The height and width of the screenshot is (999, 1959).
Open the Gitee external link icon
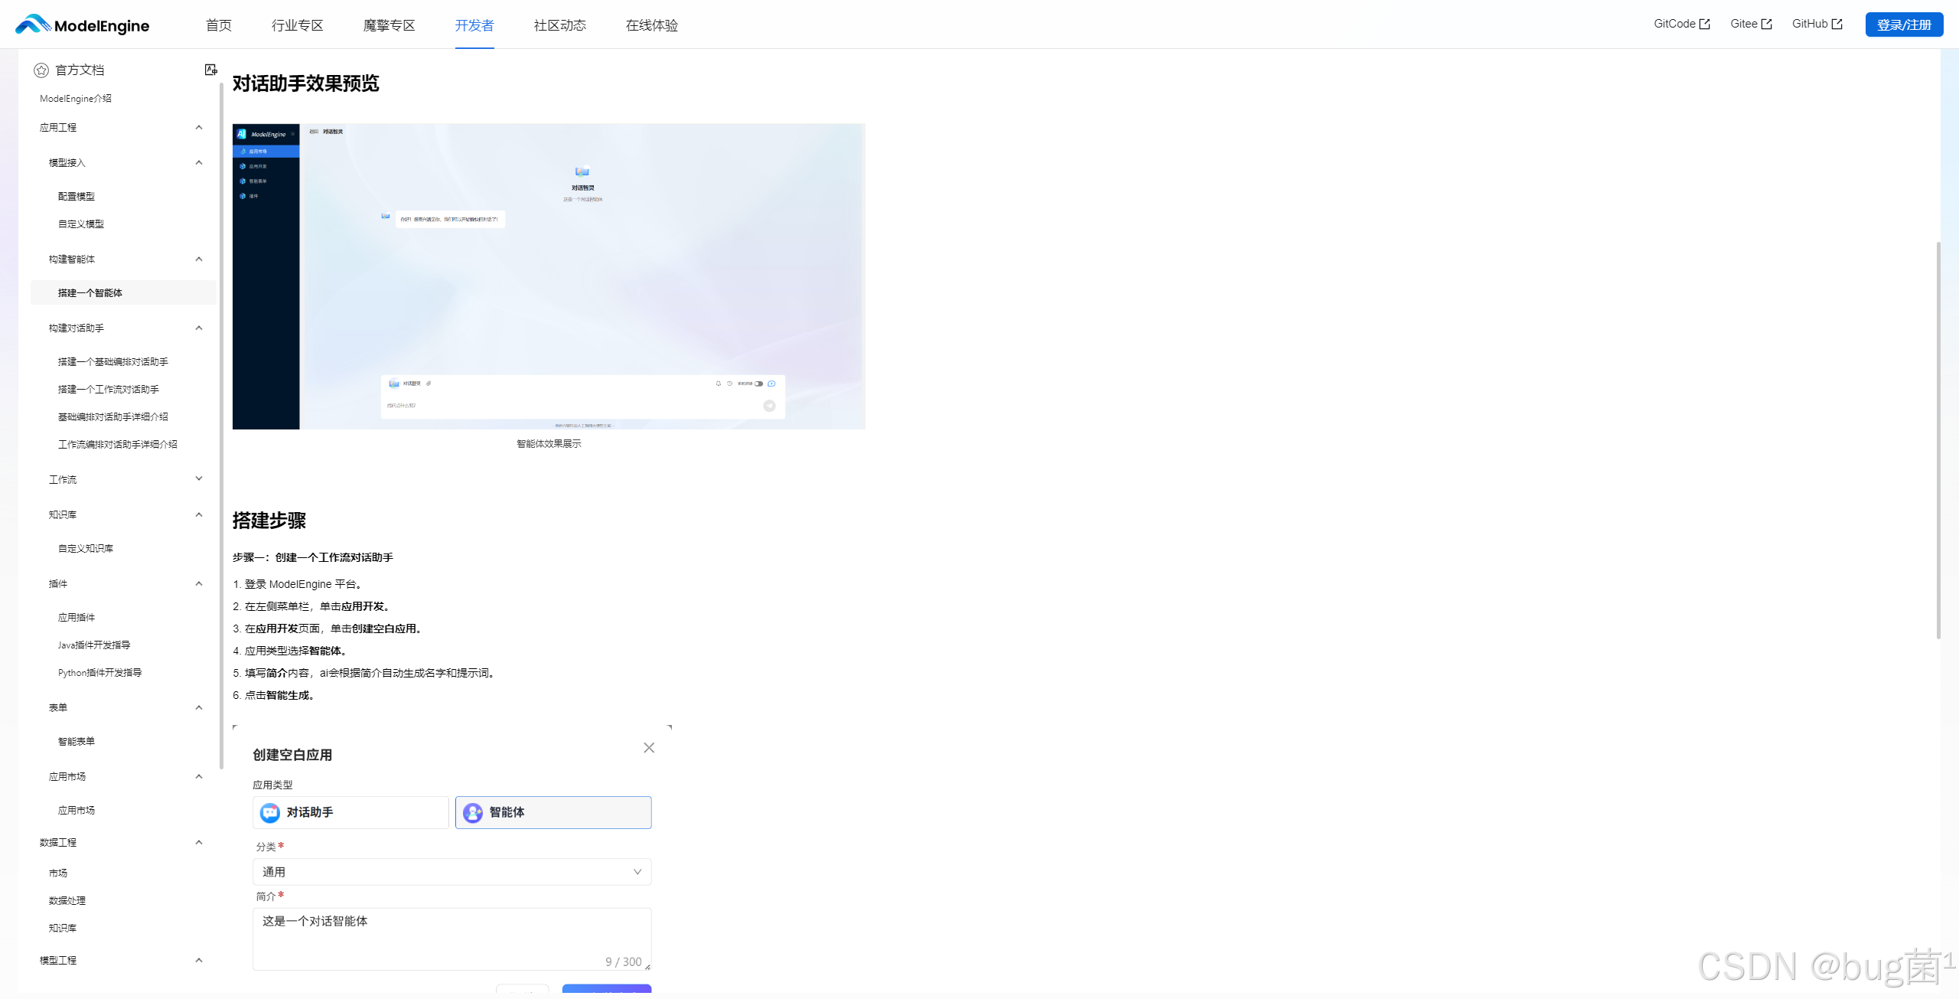[1766, 24]
